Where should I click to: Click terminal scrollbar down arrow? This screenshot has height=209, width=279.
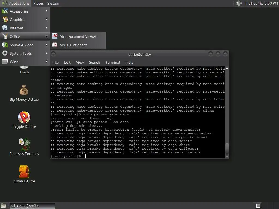(227, 156)
